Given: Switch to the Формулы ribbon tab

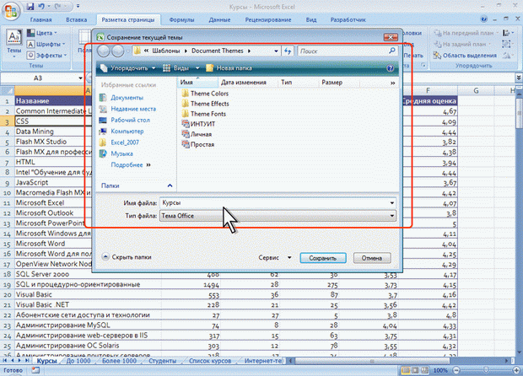Looking at the screenshot, I should tap(181, 19).
